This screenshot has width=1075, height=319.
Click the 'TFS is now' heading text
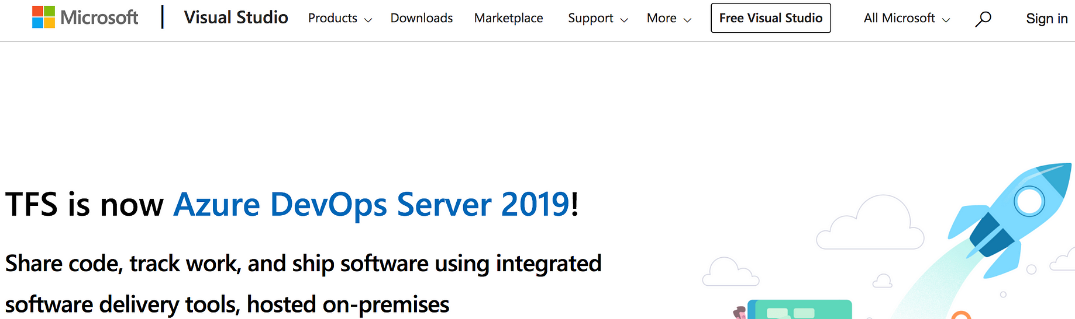click(84, 205)
